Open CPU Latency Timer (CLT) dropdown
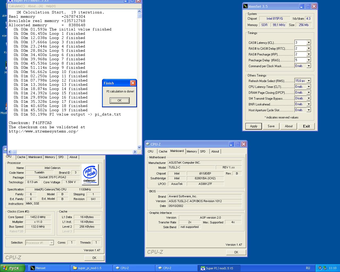Screen dimensions: 340x272 point(309,87)
